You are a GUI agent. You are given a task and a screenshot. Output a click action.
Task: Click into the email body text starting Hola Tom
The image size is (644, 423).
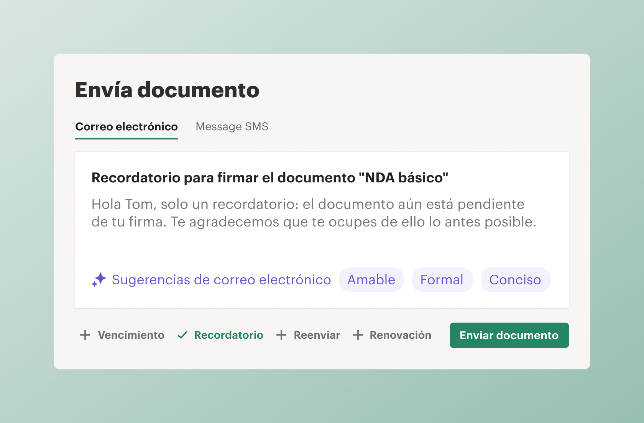coord(314,213)
